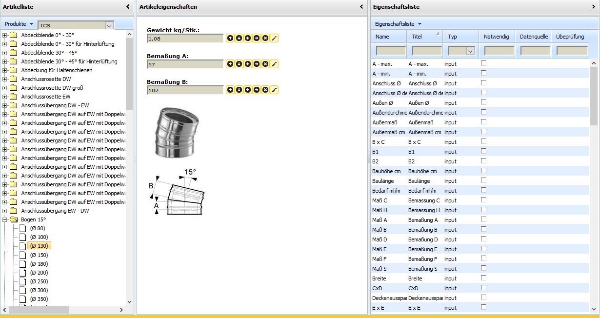Check the Notwendig box for Breite
The width and height of the screenshot is (600, 318).
pos(484,278)
